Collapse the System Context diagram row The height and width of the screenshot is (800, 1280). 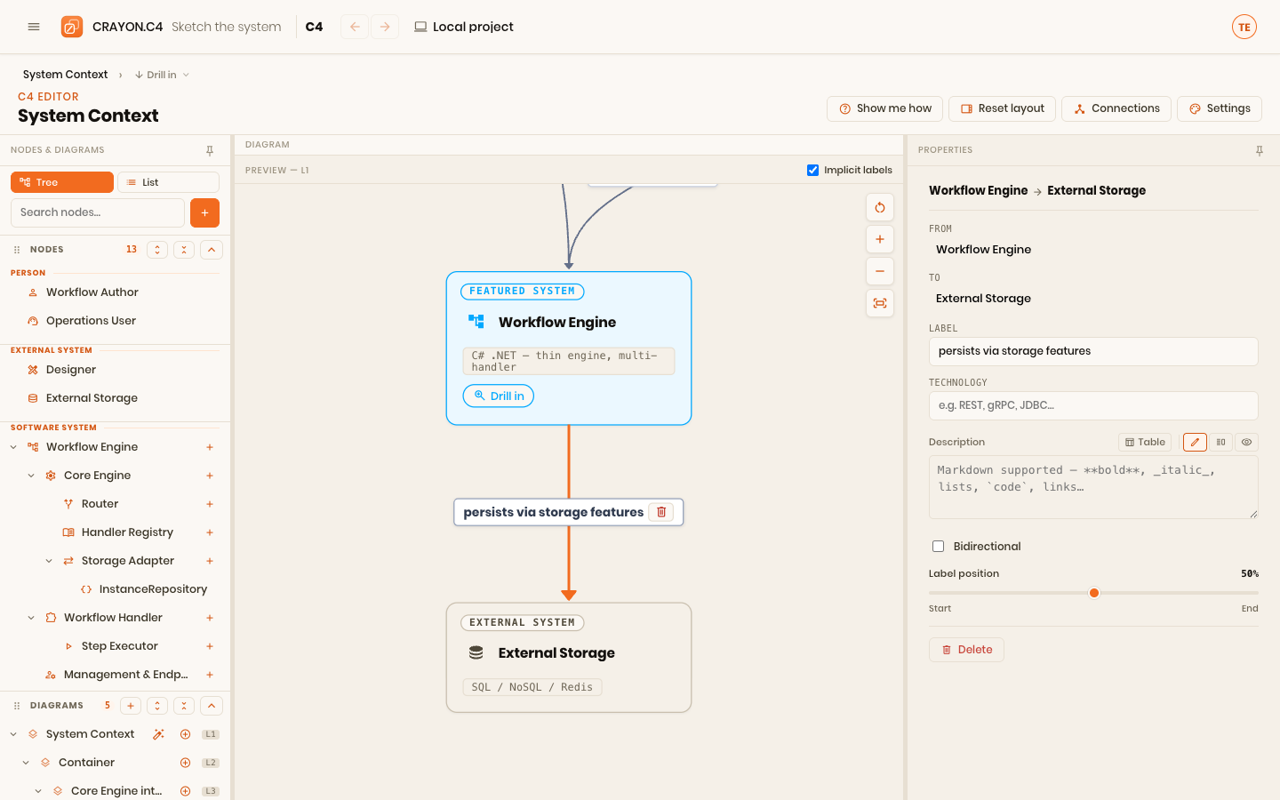[x=13, y=734]
